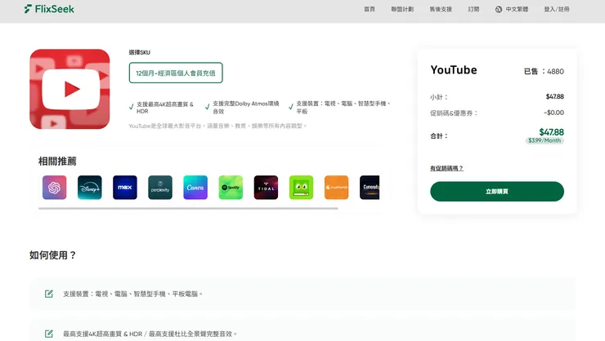Open 聯盟計劃 in the navigation bar

(402, 9)
